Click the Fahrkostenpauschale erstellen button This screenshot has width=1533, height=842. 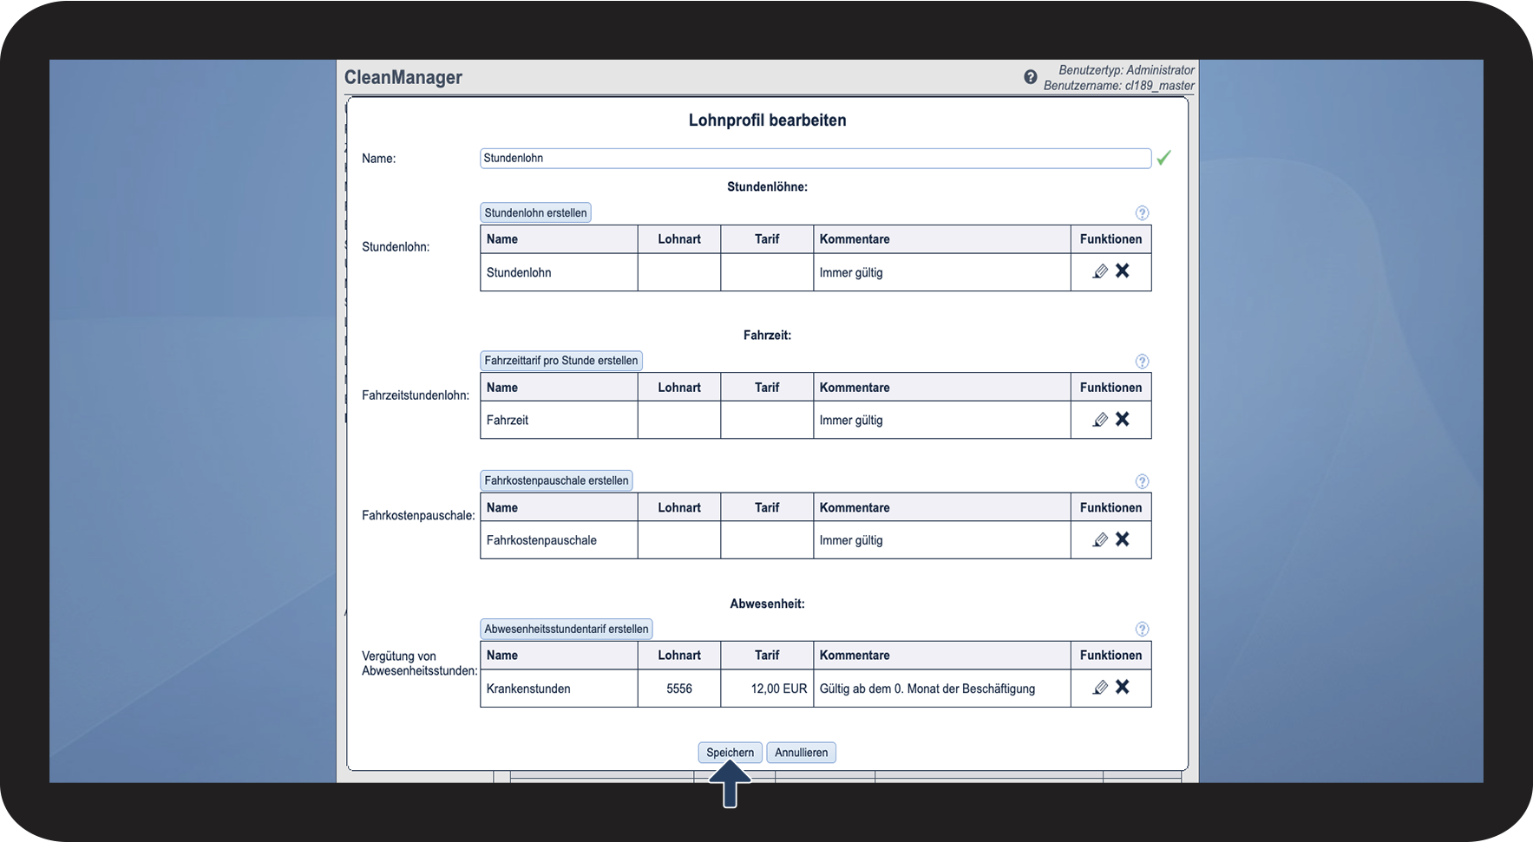point(556,480)
